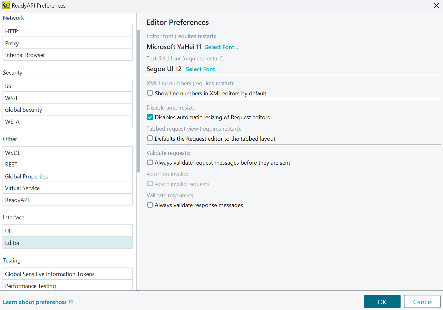
Task: Select Font for the Editor font
Action: 221,47
